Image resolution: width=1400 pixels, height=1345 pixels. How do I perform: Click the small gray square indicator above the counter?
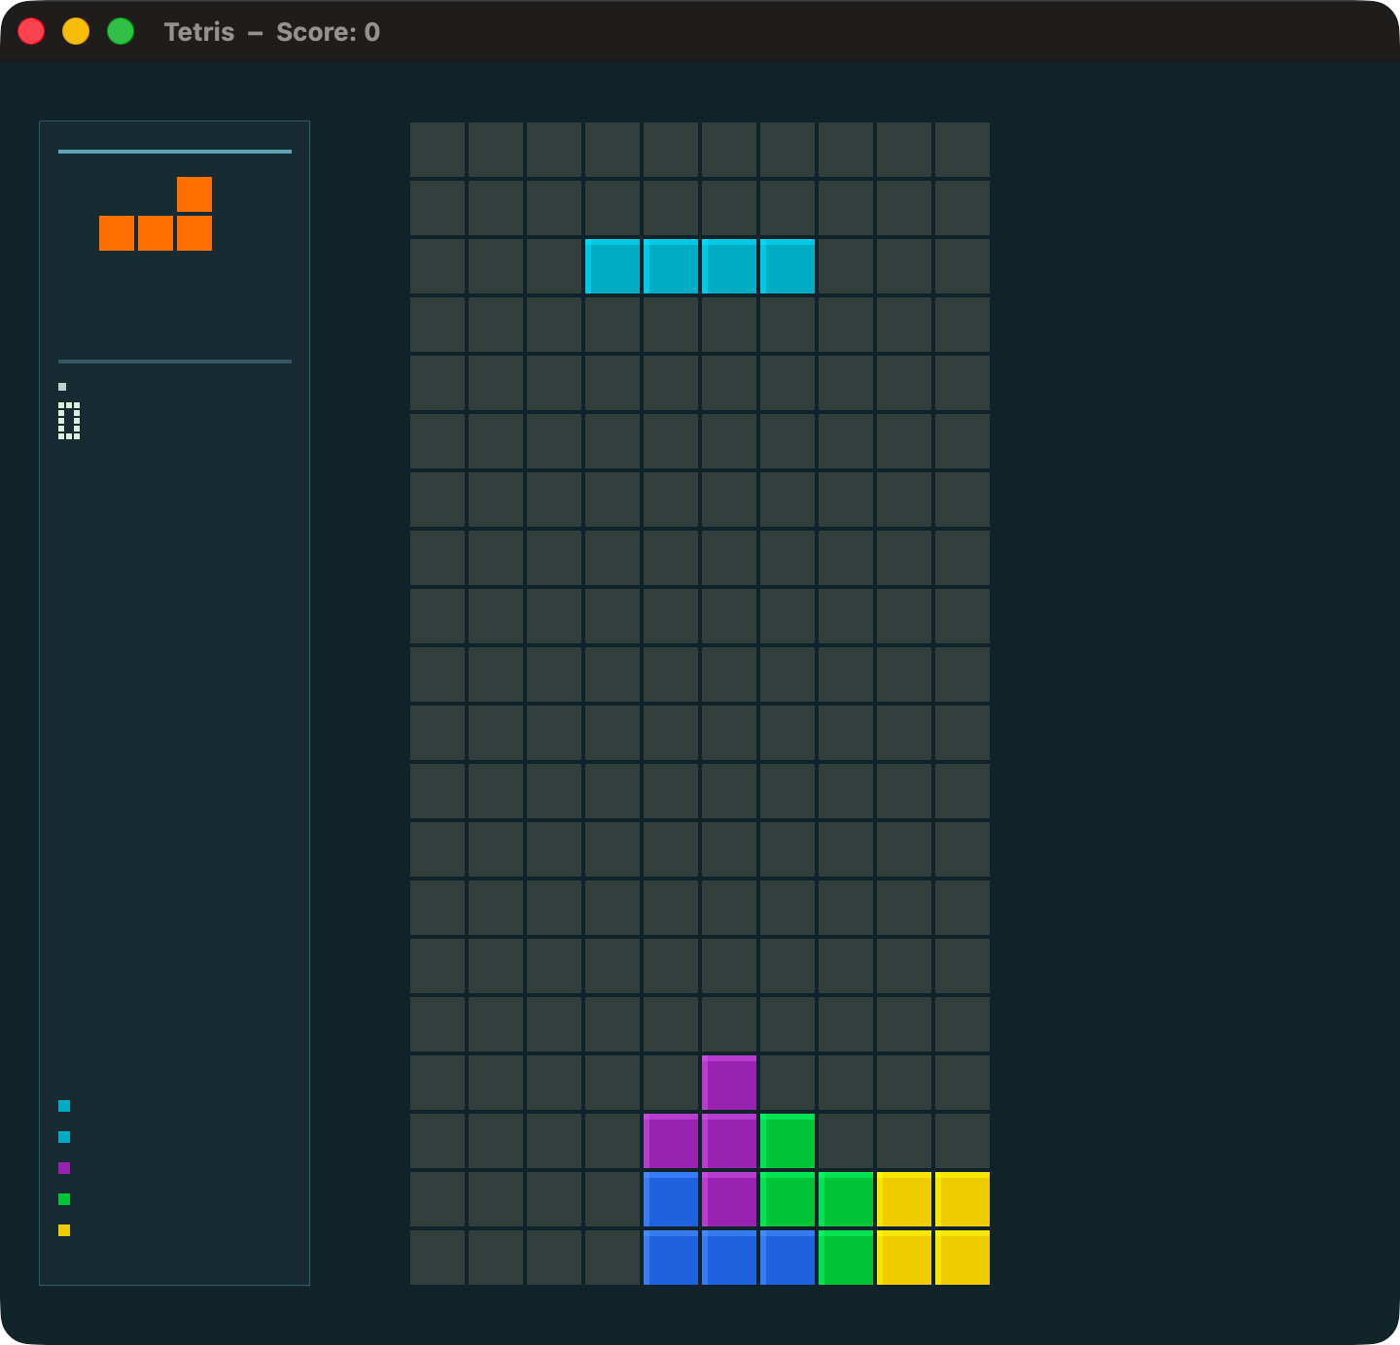point(61,385)
